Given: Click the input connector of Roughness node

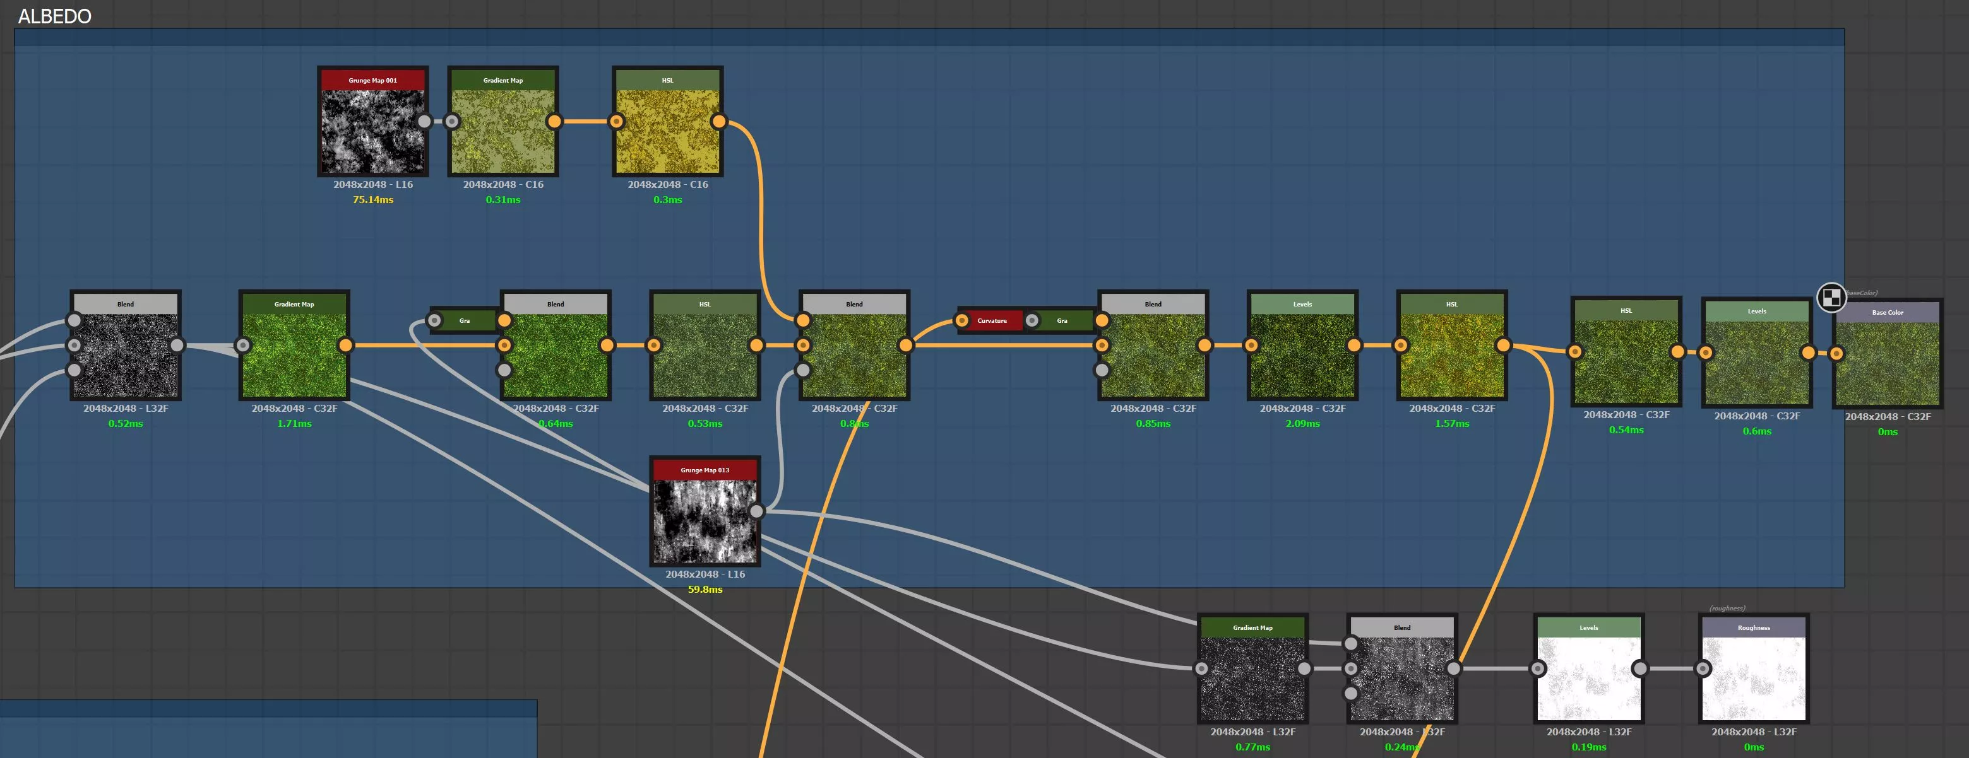Looking at the screenshot, I should coord(1703,668).
